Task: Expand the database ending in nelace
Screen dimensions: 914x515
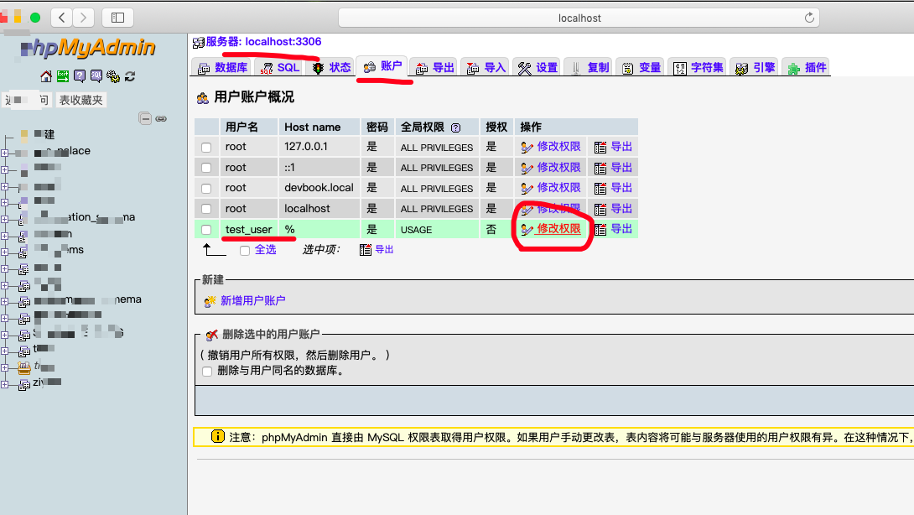Action: pyautogui.click(x=5, y=153)
